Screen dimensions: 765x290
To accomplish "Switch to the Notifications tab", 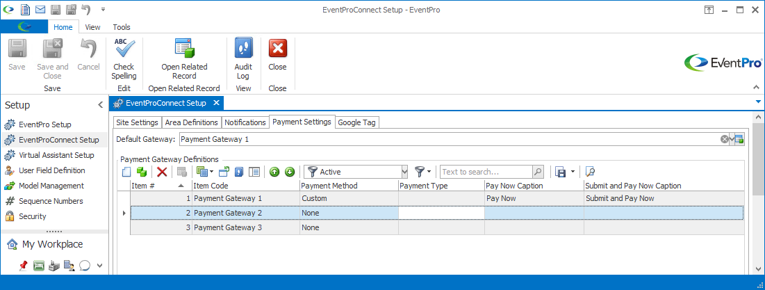I will click(x=245, y=122).
